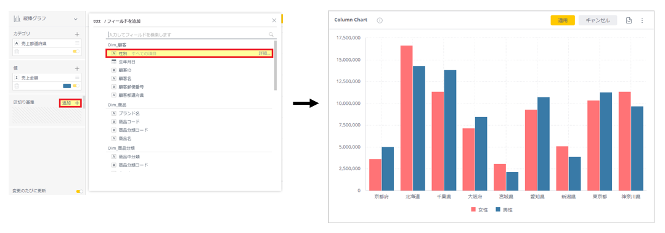Click the plus icon beside 値
665x233 pixels.
click(77, 68)
